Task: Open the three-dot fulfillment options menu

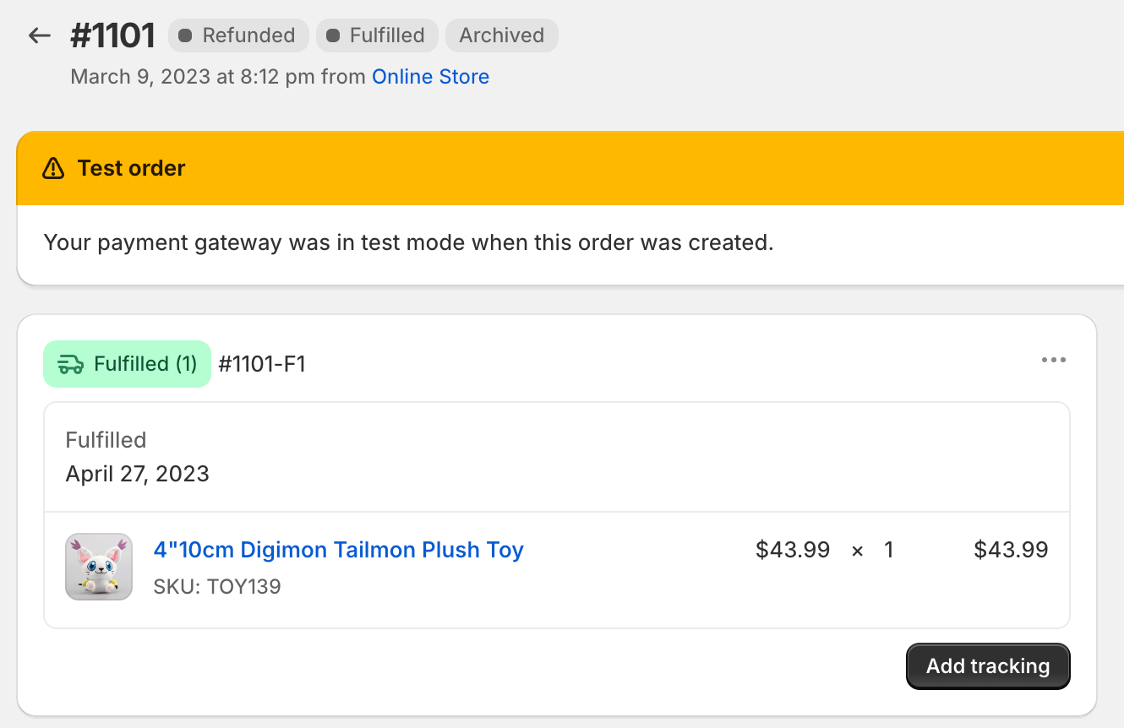Action: point(1053,361)
